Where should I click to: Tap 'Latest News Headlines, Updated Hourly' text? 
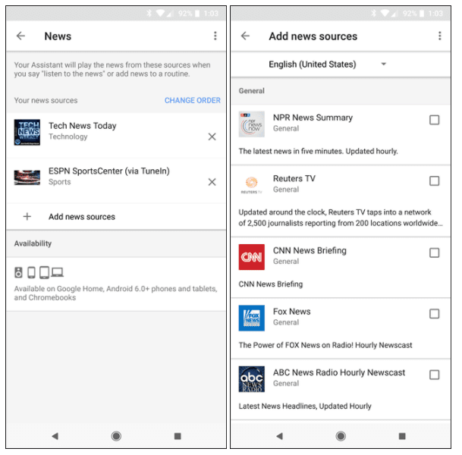(305, 406)
